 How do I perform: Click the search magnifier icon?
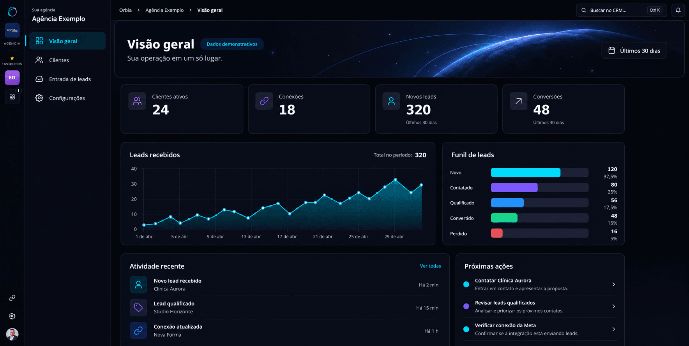point(584,10)
